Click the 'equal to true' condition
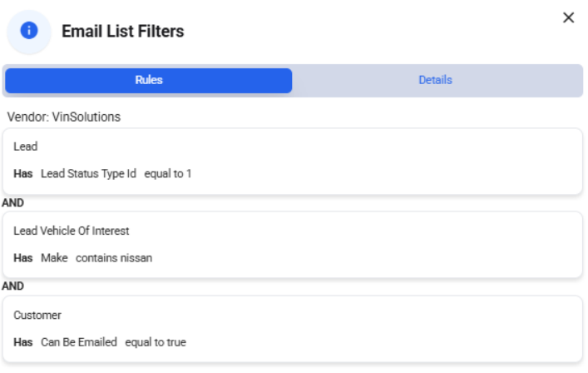The height and width of the screenshot is (373, 588). click(x=156, y=342)
